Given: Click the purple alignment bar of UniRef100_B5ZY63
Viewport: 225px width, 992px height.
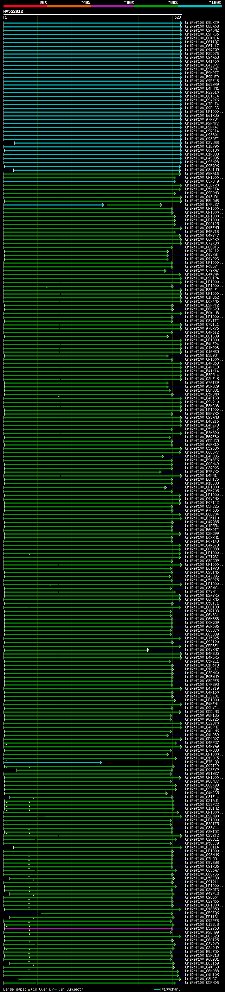Looking at the screenshot, I should 88,928.
